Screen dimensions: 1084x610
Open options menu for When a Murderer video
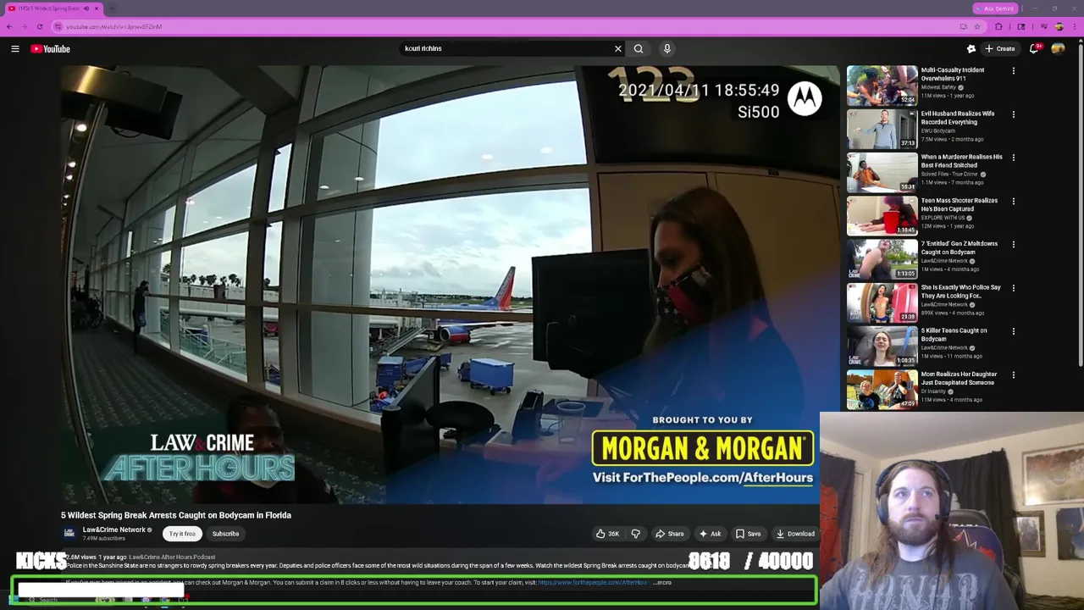pyautogui.click(x=1013, y=158)
